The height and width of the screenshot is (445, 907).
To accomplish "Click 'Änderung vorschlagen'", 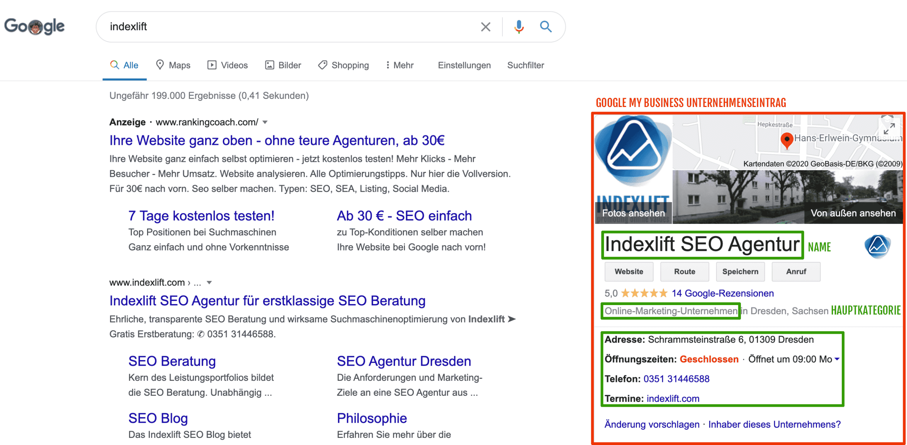I will tap(652, 424).
